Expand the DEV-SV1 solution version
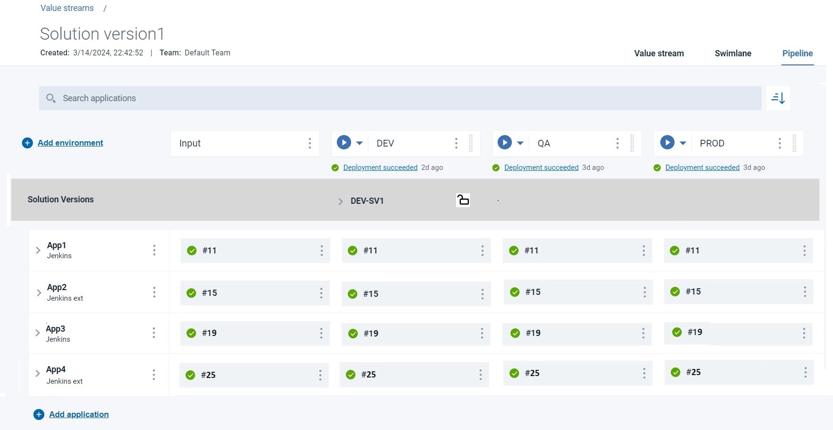 coord(340,201)
